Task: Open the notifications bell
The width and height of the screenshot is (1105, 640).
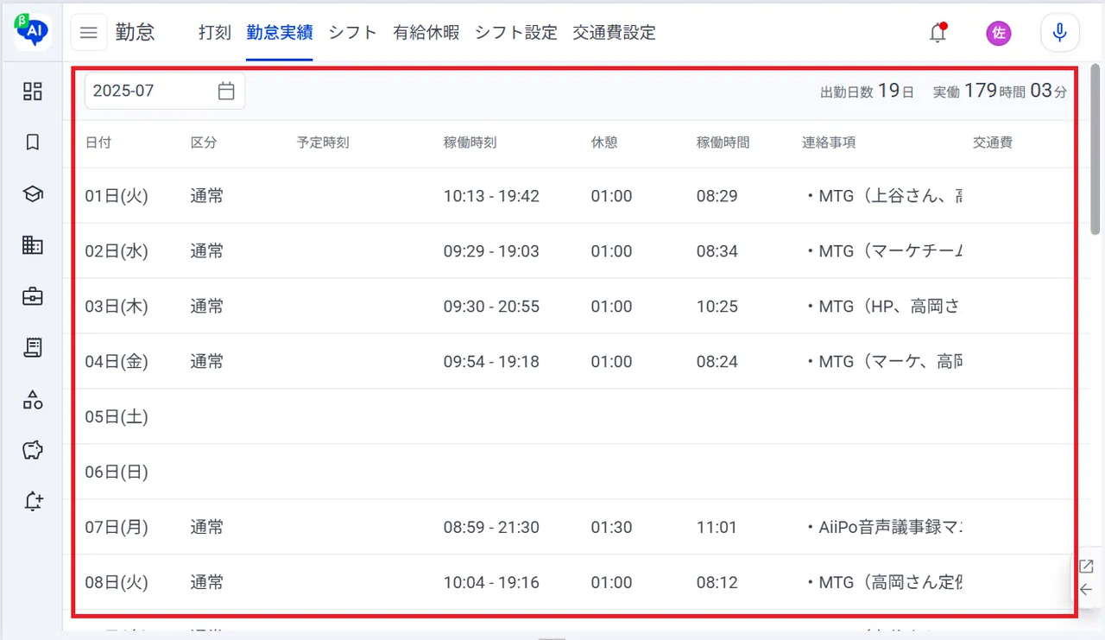Action: coord(938,33)
